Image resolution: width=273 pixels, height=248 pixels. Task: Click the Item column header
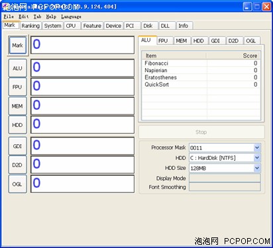coord(174,56)
